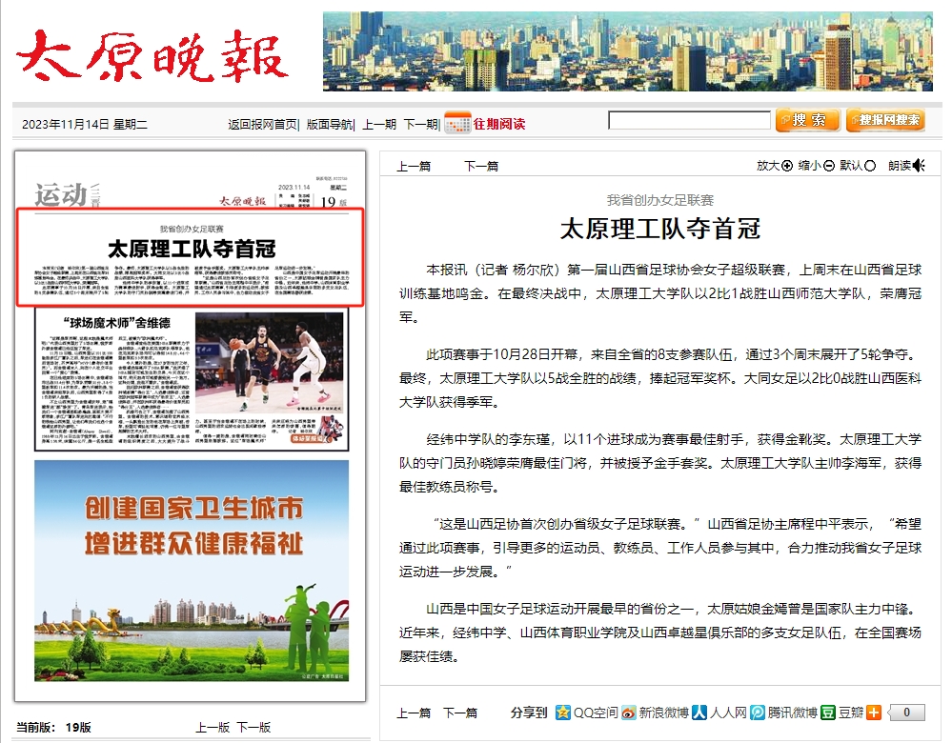Click 返回报网首页 link
The width and height of the screenshot is (952, 743).
coord(263,124)
